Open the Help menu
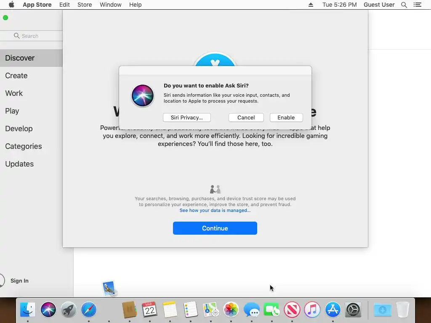The width and height of the screenshot is (431, 323). click(136, 5)
